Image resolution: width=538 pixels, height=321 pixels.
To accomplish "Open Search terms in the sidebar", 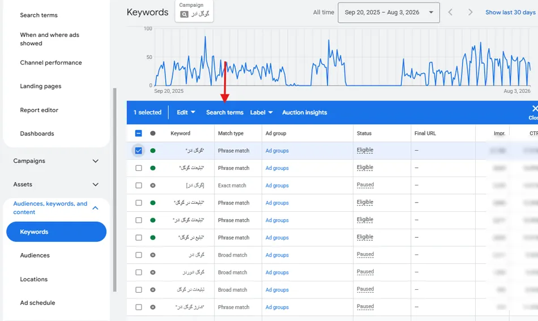I will (39, 15).
